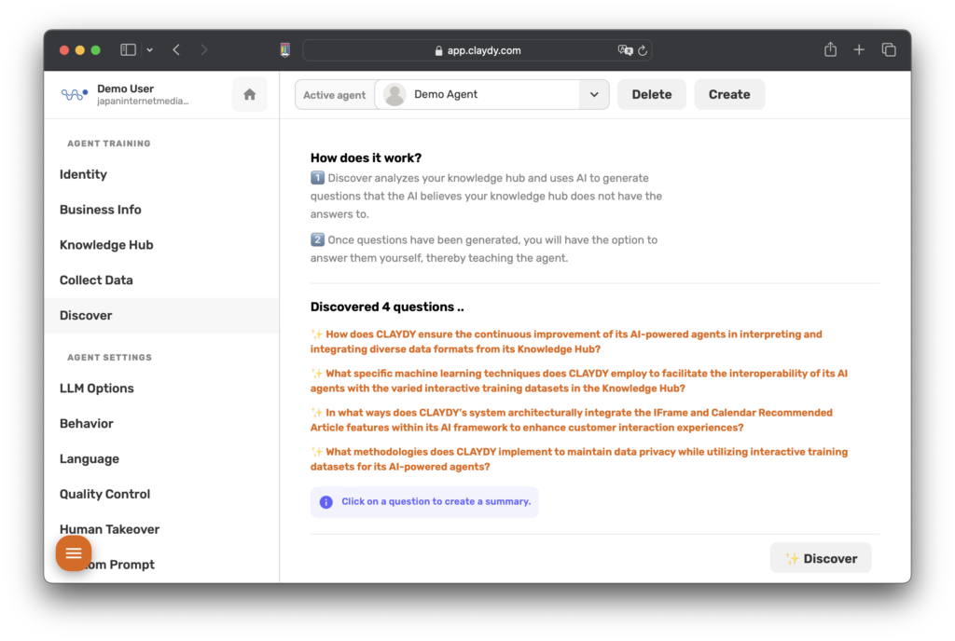Toggle the Safari sidebar icon

129,50
